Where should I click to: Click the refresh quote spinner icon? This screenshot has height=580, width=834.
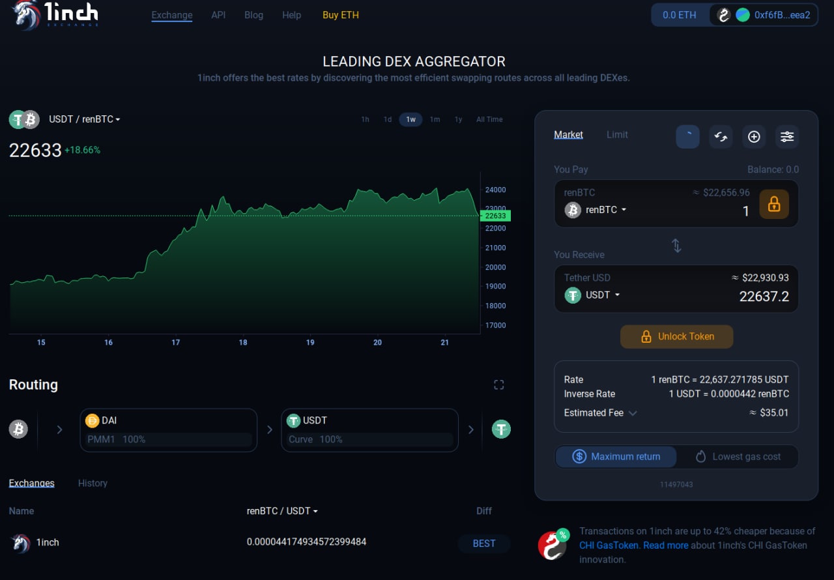687,136
